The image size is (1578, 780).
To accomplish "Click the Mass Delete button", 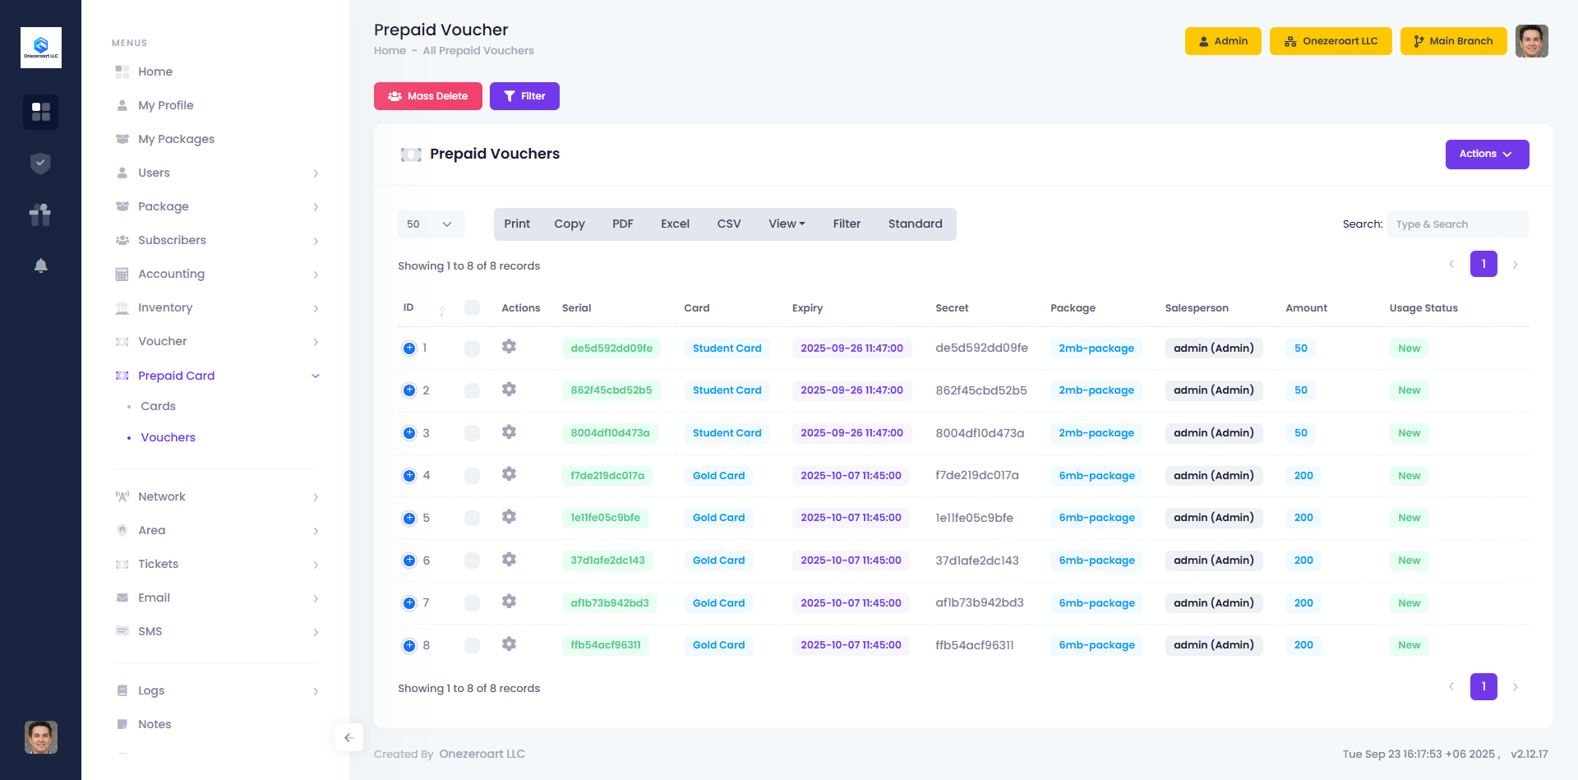I will pos(427,96).
